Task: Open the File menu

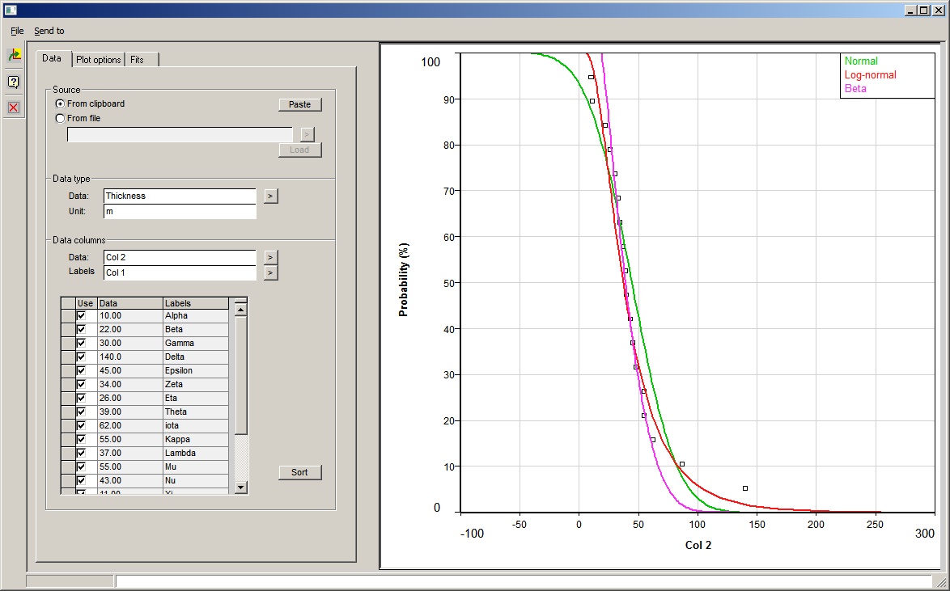Action: pos(17,31)
